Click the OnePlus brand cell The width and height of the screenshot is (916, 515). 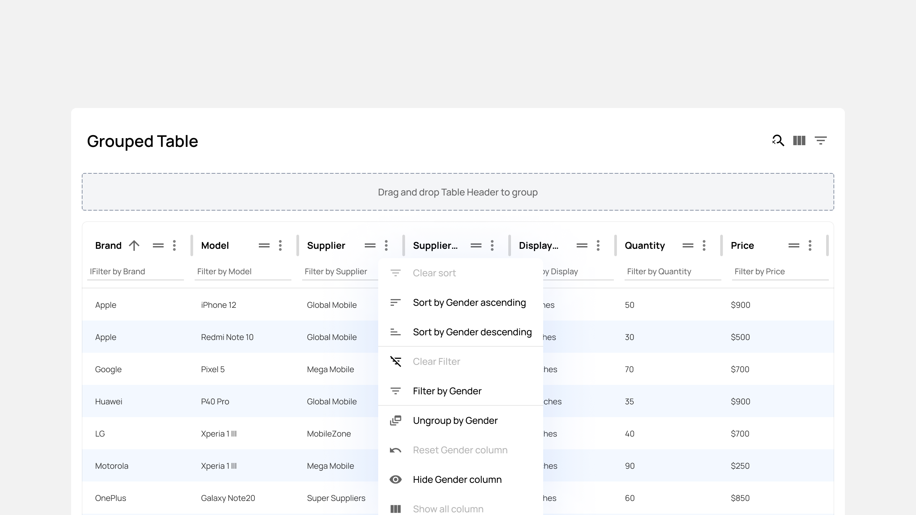tap(111, 498)
